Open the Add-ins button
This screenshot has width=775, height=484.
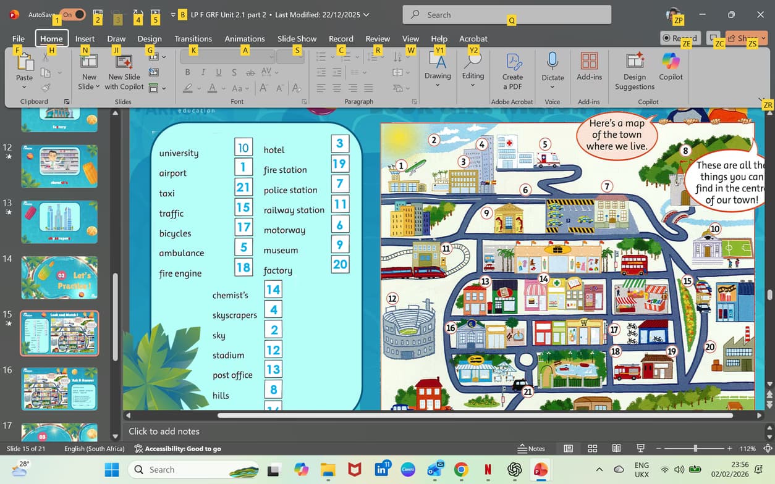(589, 67)
